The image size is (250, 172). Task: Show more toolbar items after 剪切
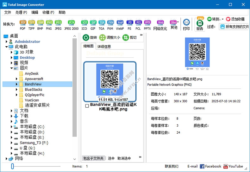(141, 35)
